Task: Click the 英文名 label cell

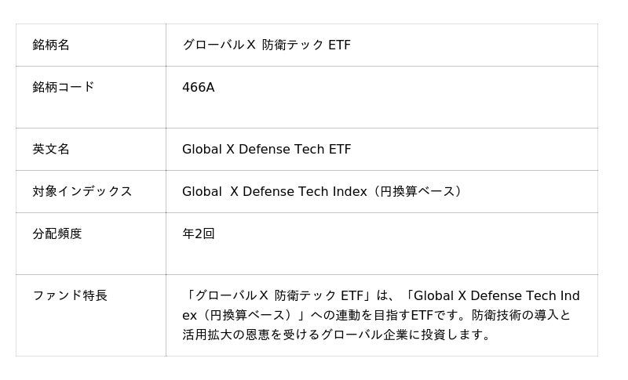Action: [x=51, y=149]
